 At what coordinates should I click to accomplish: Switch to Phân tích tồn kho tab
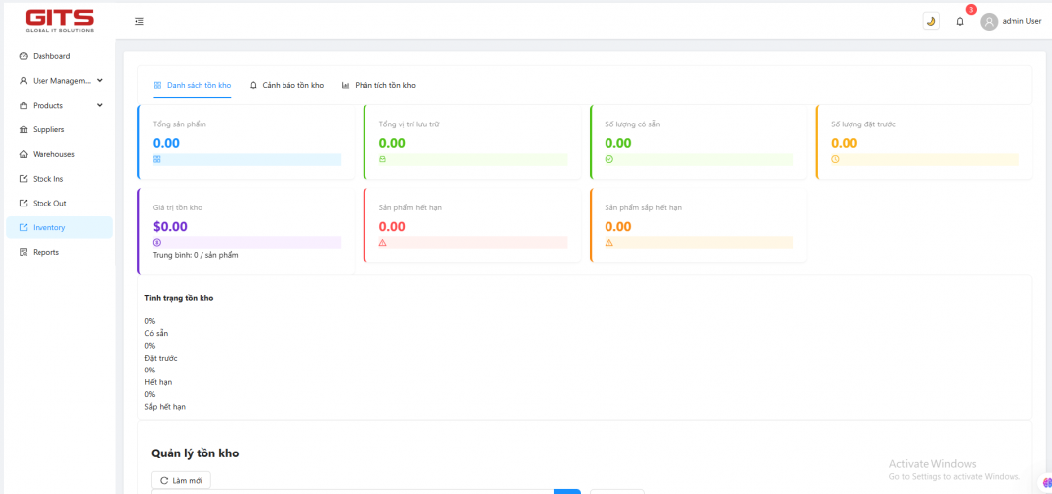(x=378, y=85)
